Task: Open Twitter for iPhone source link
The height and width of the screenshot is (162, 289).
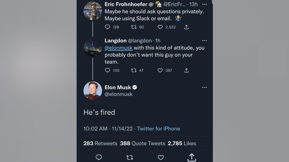Action: coord(158,129)
